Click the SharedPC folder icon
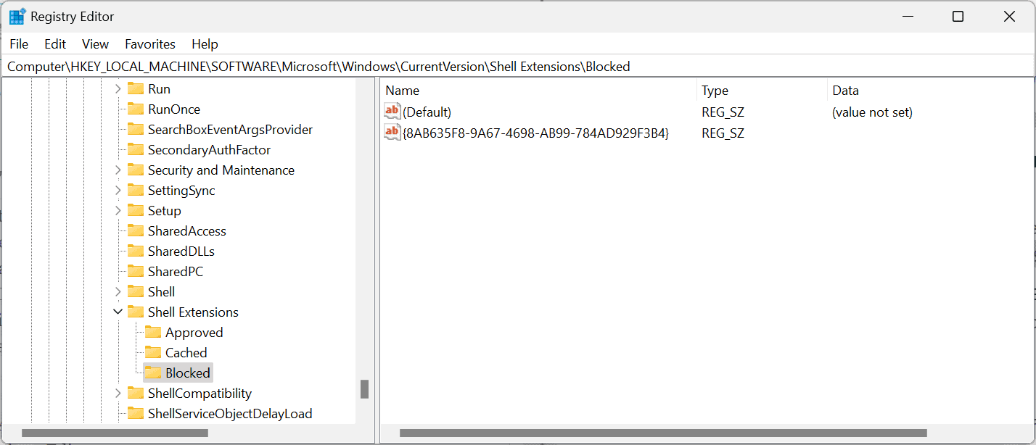1036x445 pixels. pyautogui.click(x=136, y=271)
